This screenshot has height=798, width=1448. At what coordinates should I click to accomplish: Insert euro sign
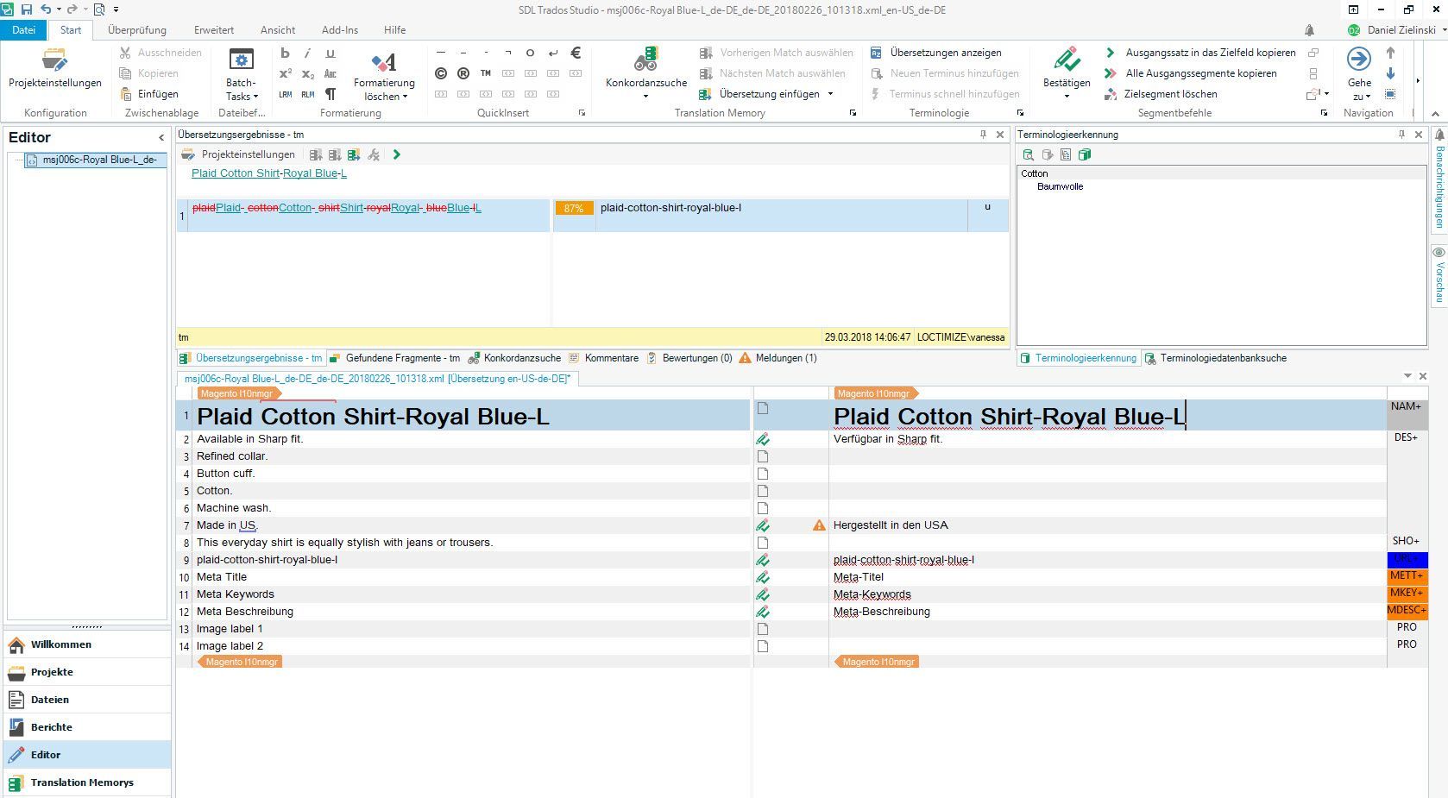tap(576, 53)
